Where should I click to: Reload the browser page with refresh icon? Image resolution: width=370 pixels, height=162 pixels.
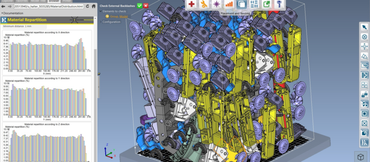88,6
